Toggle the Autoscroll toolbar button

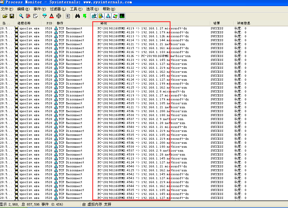point(28,16)
